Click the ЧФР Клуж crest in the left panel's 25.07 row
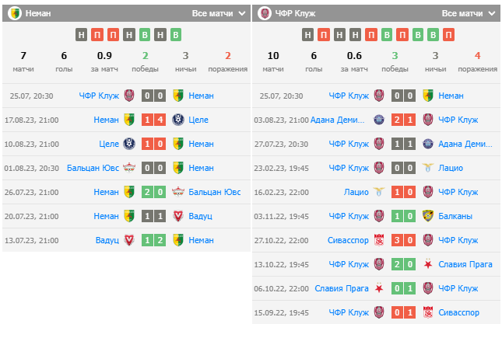This screenshot has height=338, width=502. [x=129, y=96]
